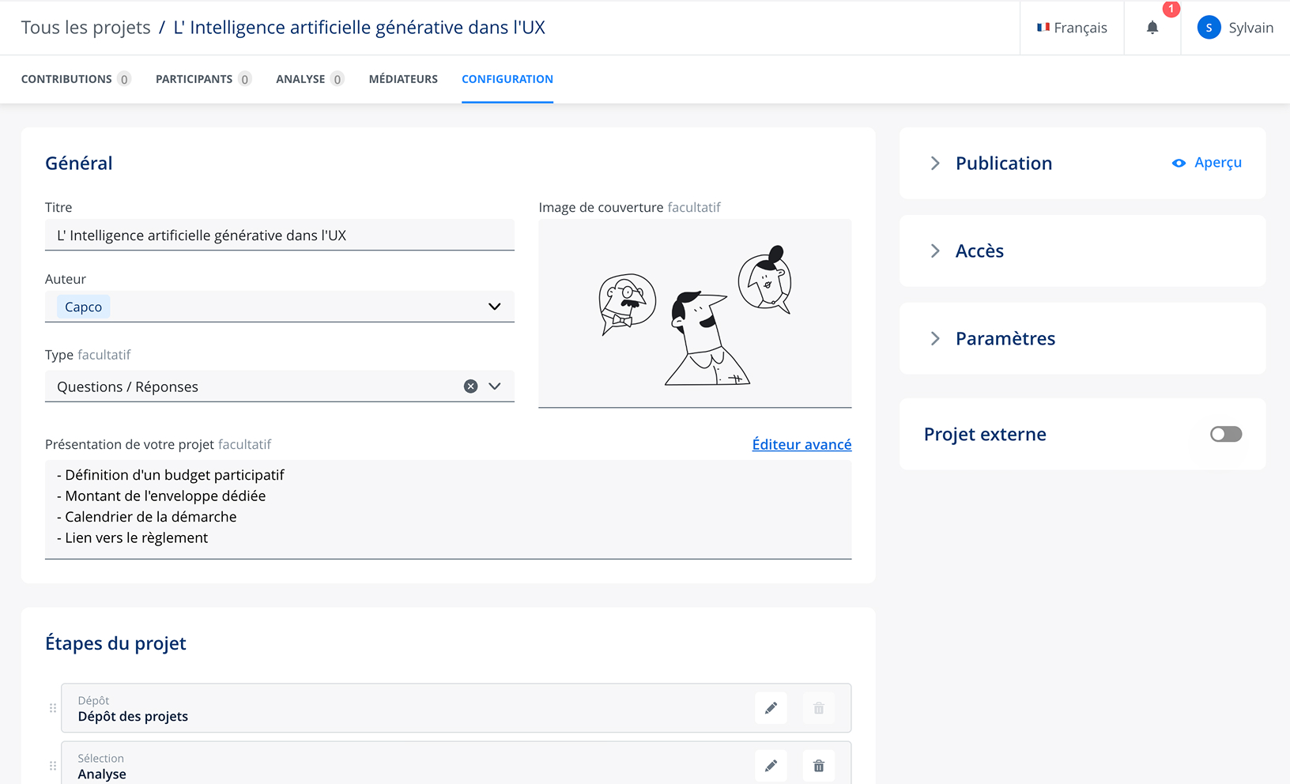Open the Auteur dropdown
This screenshot has width=1290, height=784.
point(494,307)
